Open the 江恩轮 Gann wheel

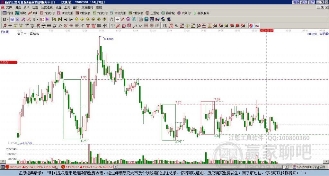click(x=152, y=13)
